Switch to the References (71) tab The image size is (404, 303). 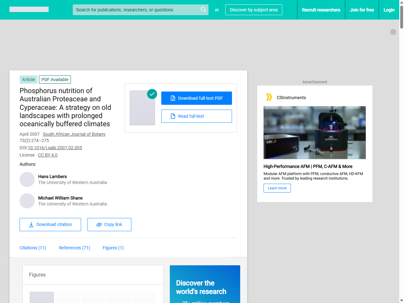tap(74, 248)
